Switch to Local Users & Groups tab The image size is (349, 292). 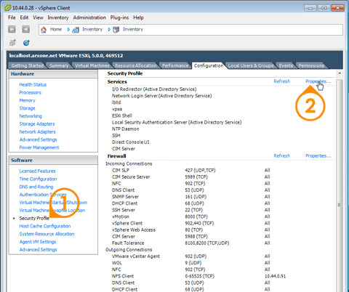(x=251, y=65)
